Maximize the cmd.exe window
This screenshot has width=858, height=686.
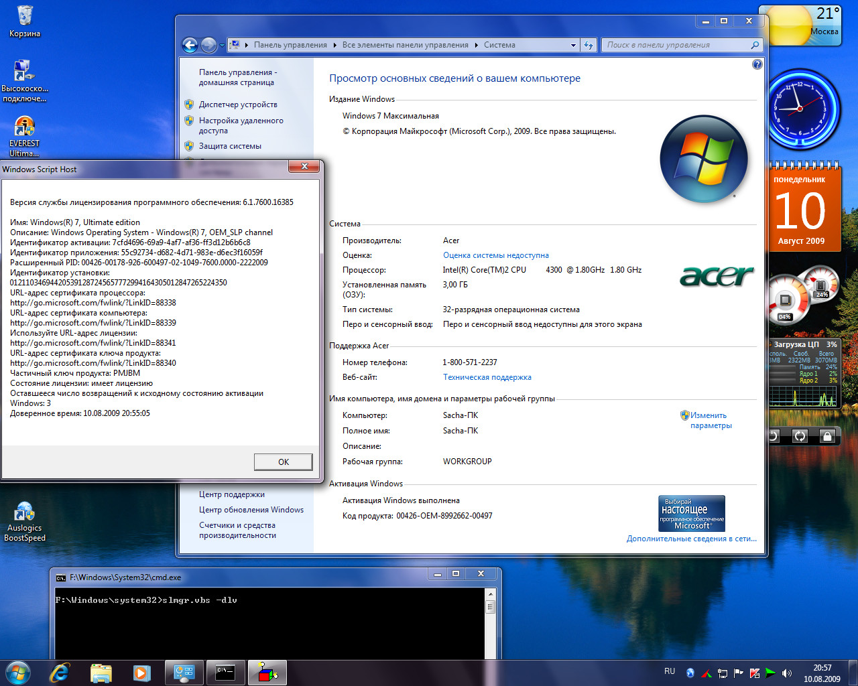pyautogui.click(x=456, y=573)
